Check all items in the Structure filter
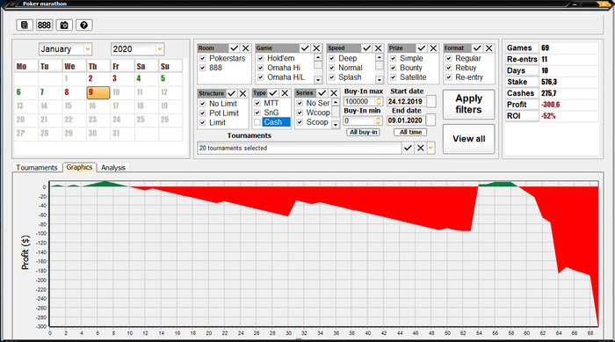 tap(232, 93)
